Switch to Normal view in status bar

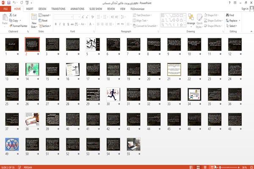pos(191,167)
